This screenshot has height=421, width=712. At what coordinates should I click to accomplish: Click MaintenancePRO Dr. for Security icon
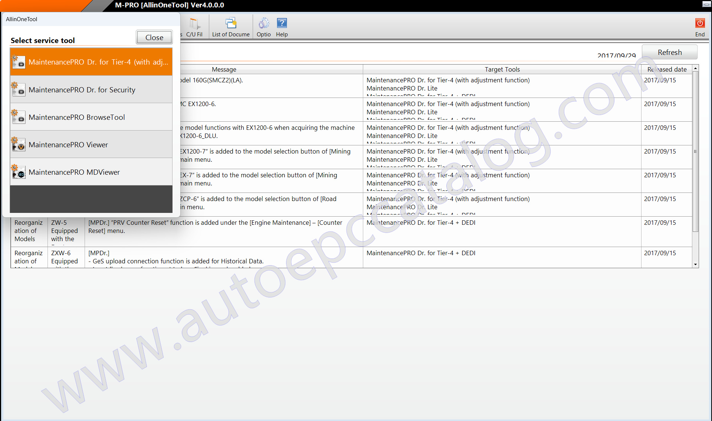click(19, 89)
